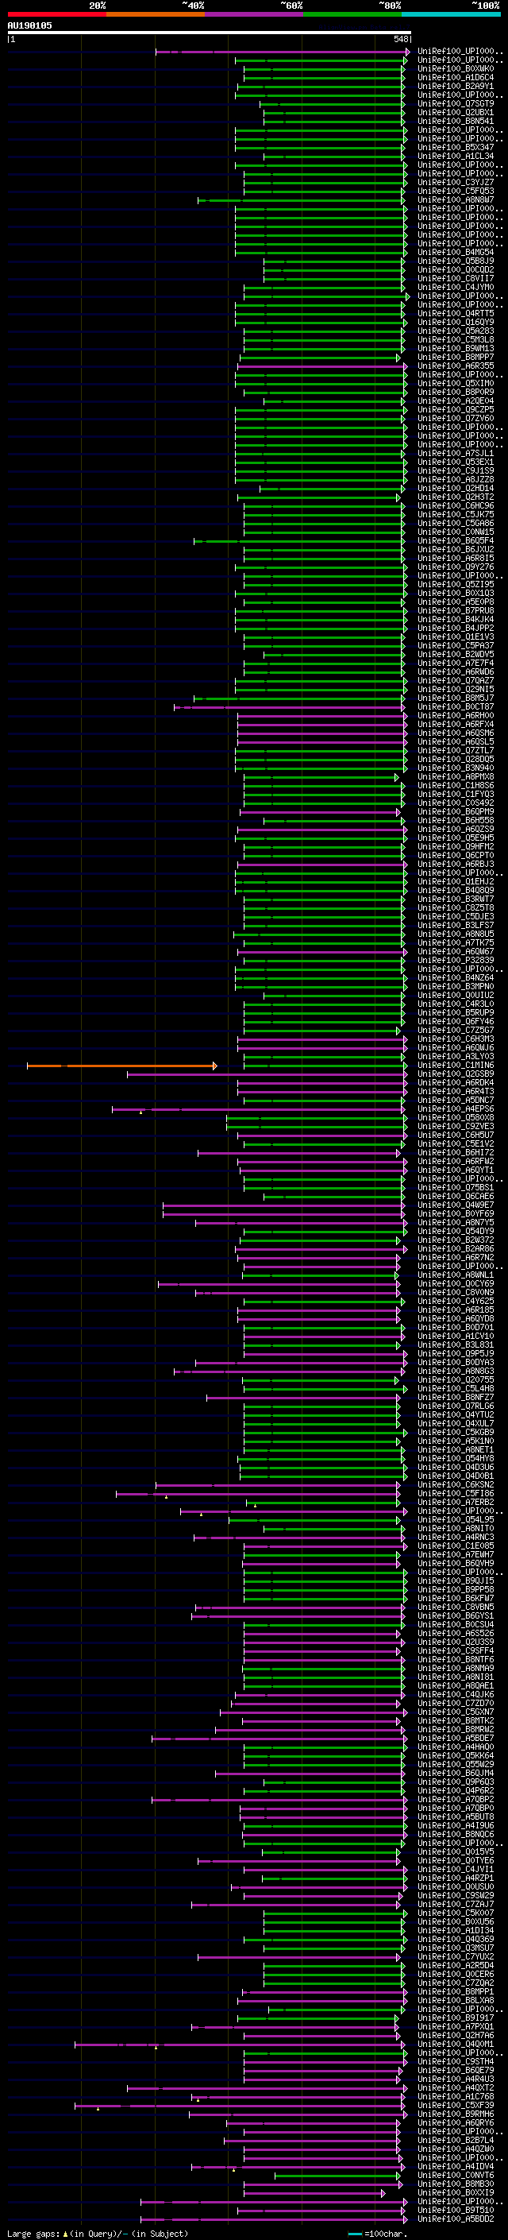The height and width of the screenshot is (2240, 508).
Task: Select the orange alignment bar for C1MIN6
Action: coord(121,1066)
